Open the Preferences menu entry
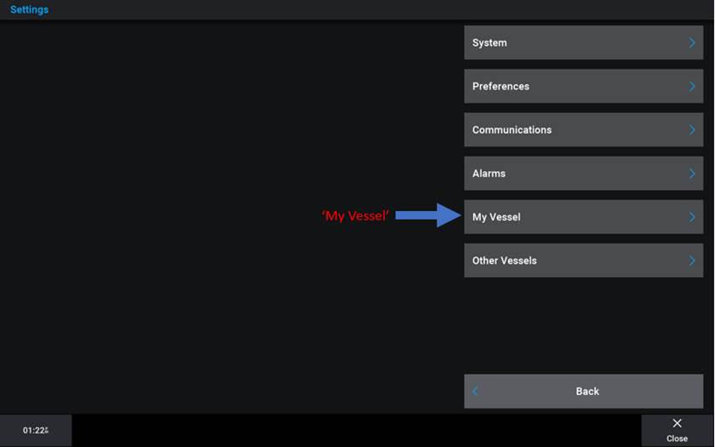Screen dimensions: 715x447 pos(500,86)
